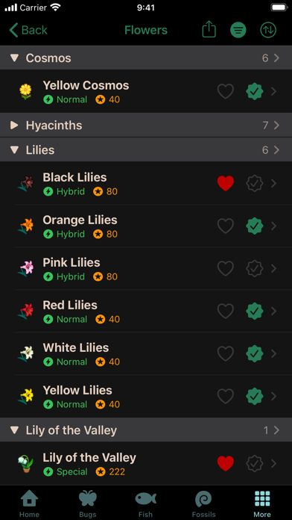Collapse the Lily of the Valley section
This screenshot has width=292, height=520.
[14, 430]
